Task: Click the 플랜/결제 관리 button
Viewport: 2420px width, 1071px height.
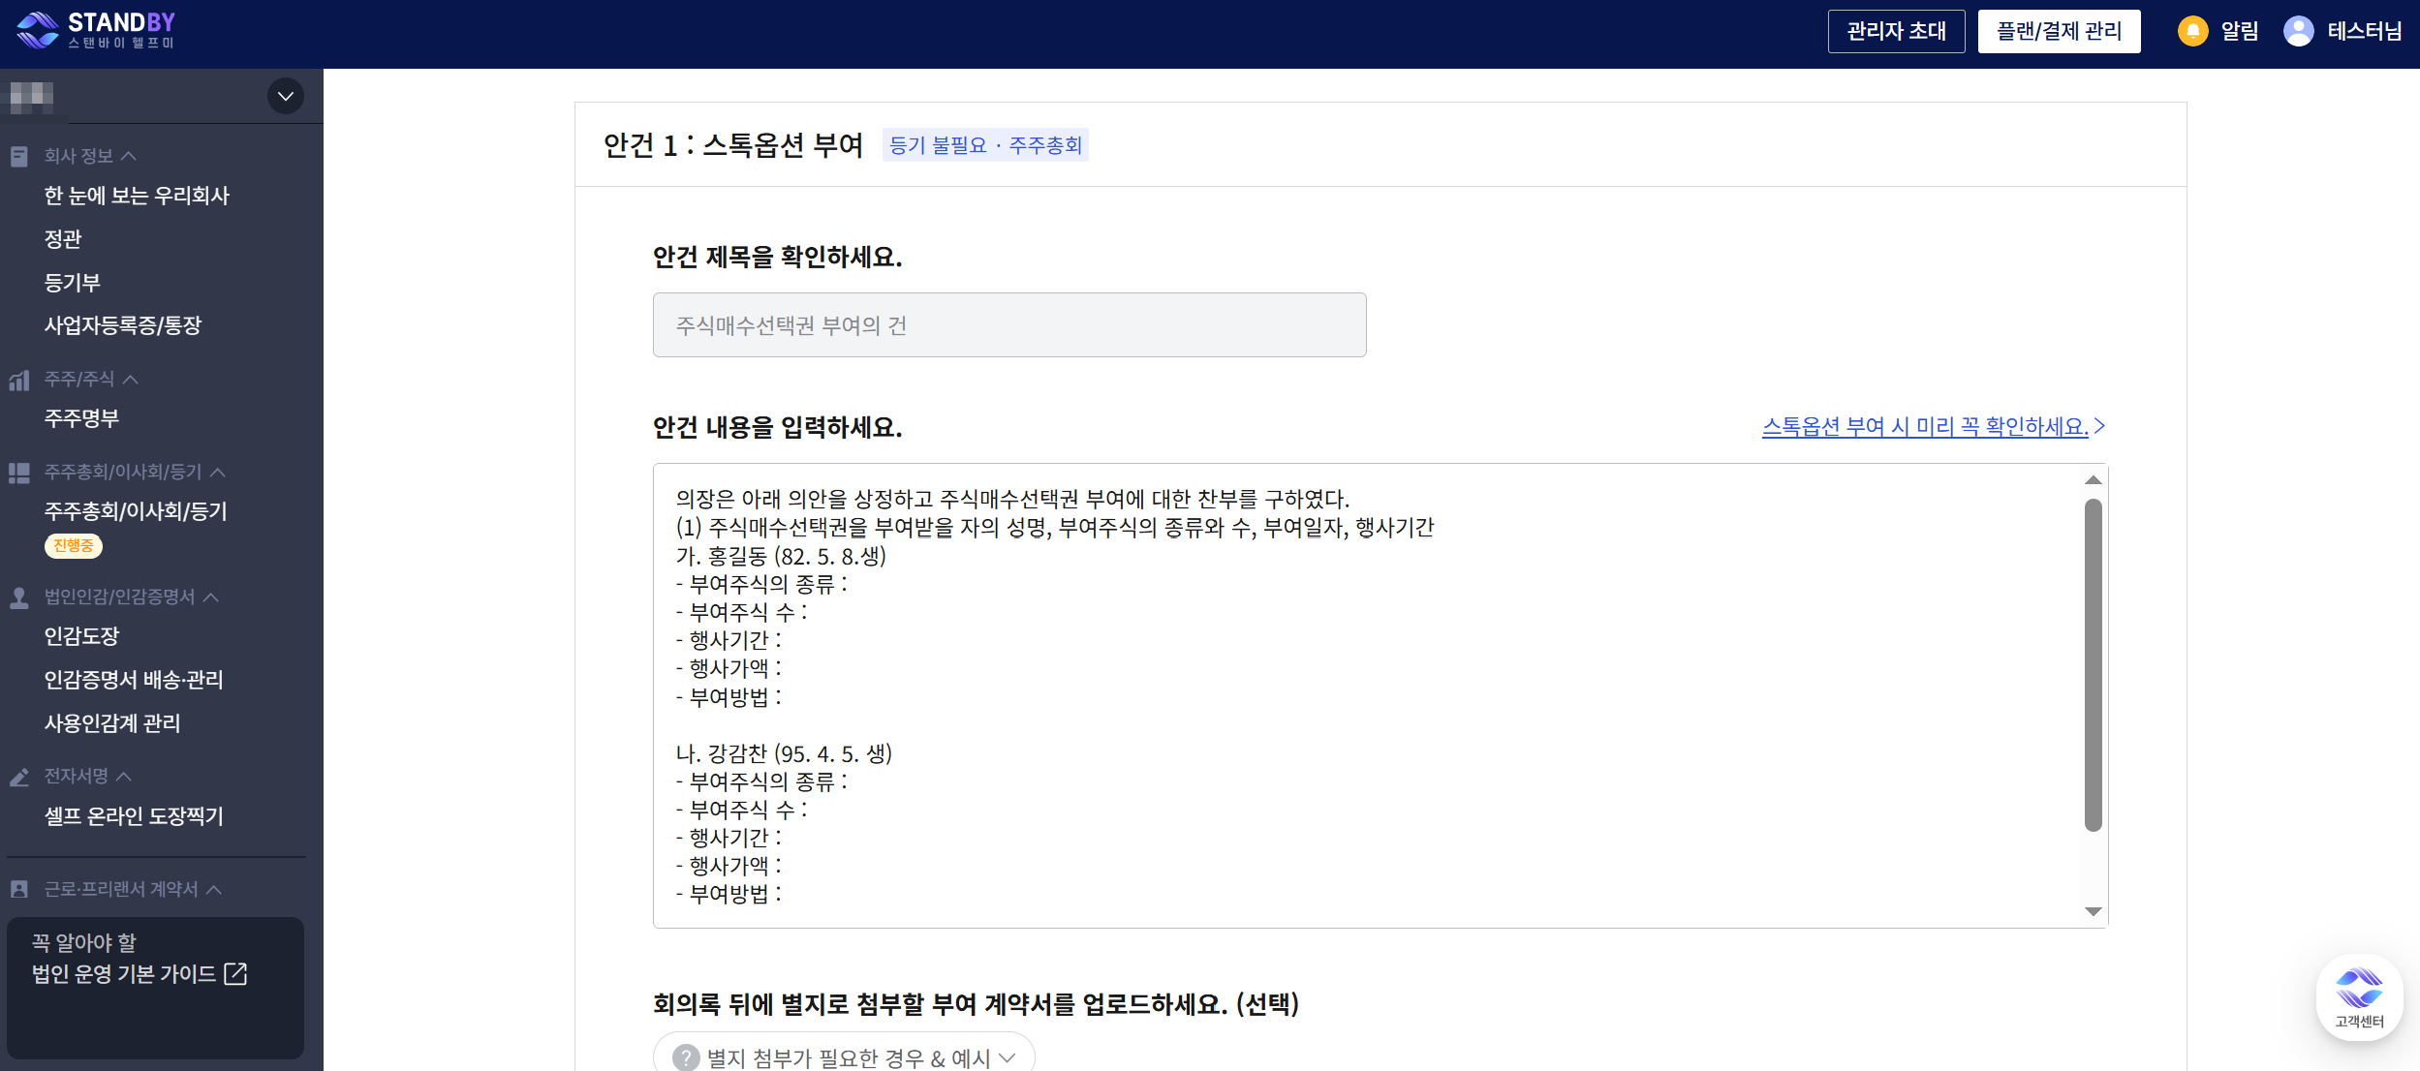Action: click(2059, 31)
